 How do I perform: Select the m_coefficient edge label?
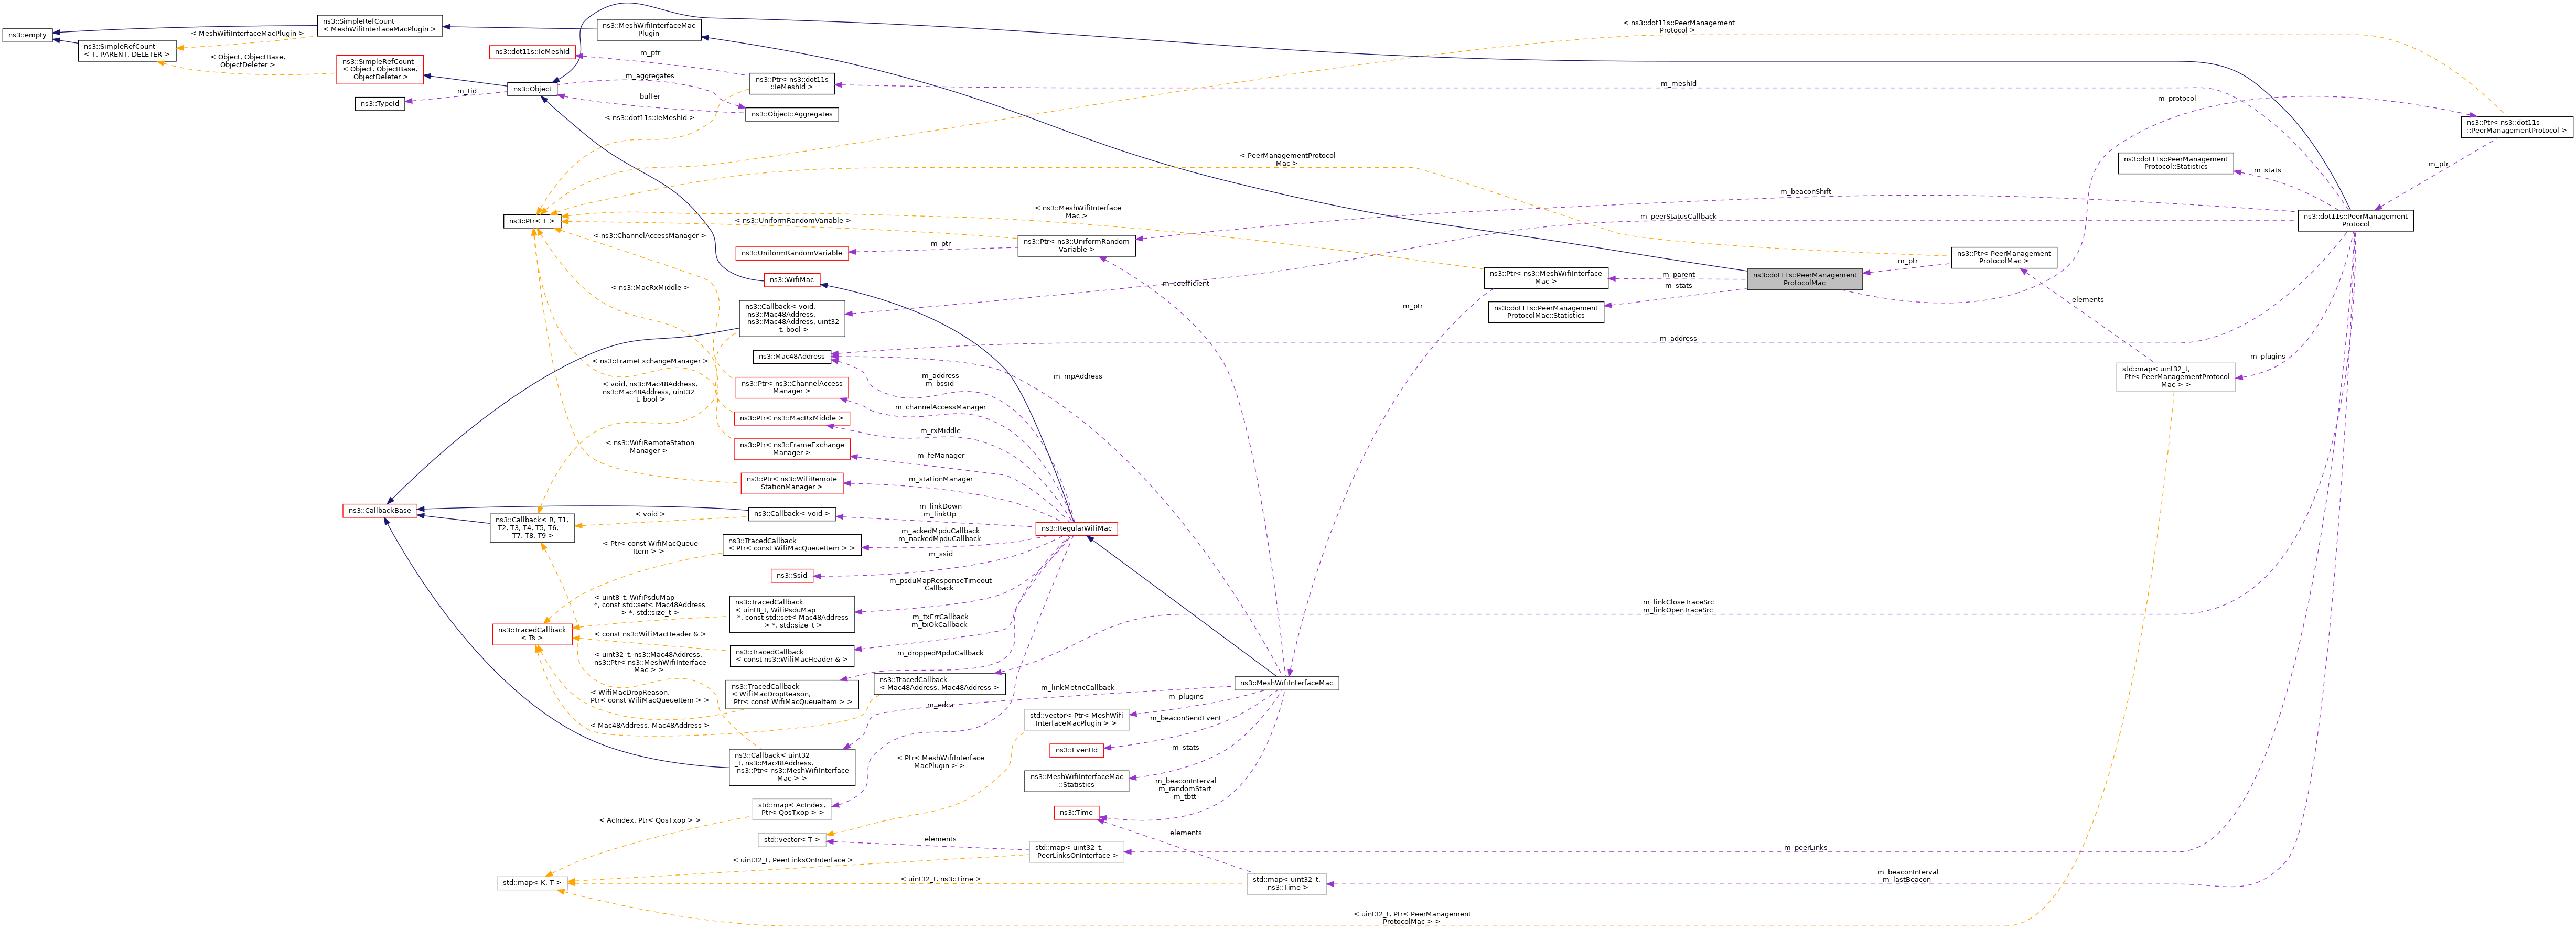(1186, 284)
